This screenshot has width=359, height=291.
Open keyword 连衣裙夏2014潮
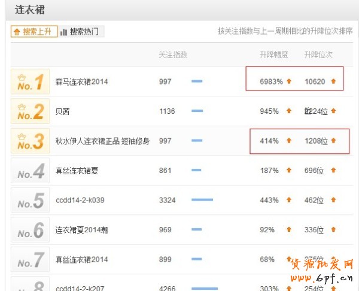pyautogui.click(x=81, y=230)
